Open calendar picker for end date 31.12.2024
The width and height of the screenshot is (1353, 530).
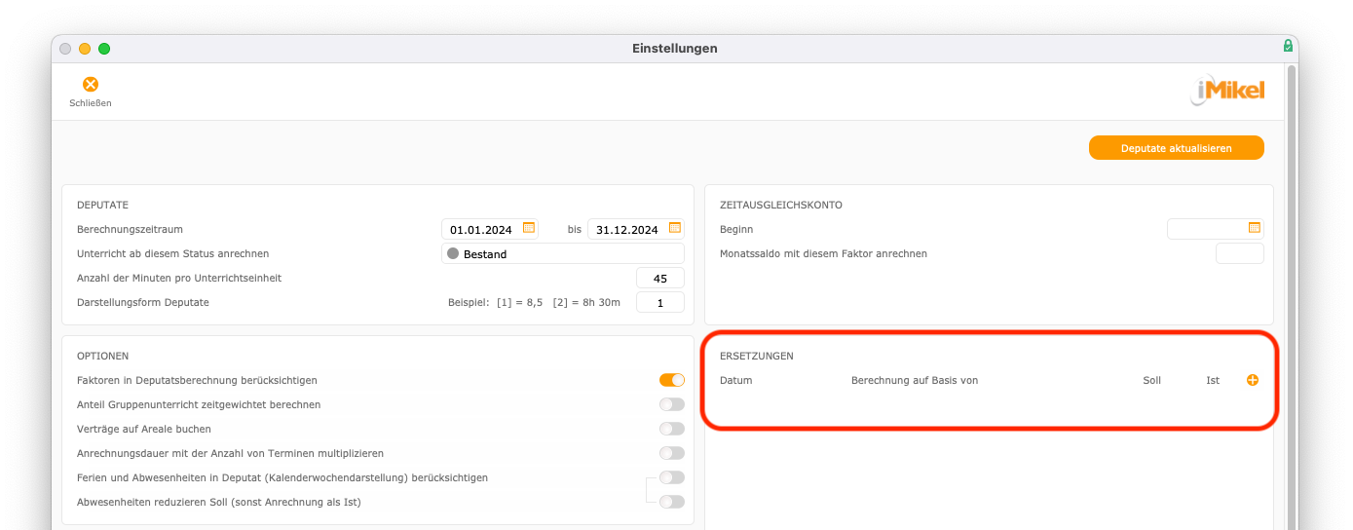click(x=675, y=228)
